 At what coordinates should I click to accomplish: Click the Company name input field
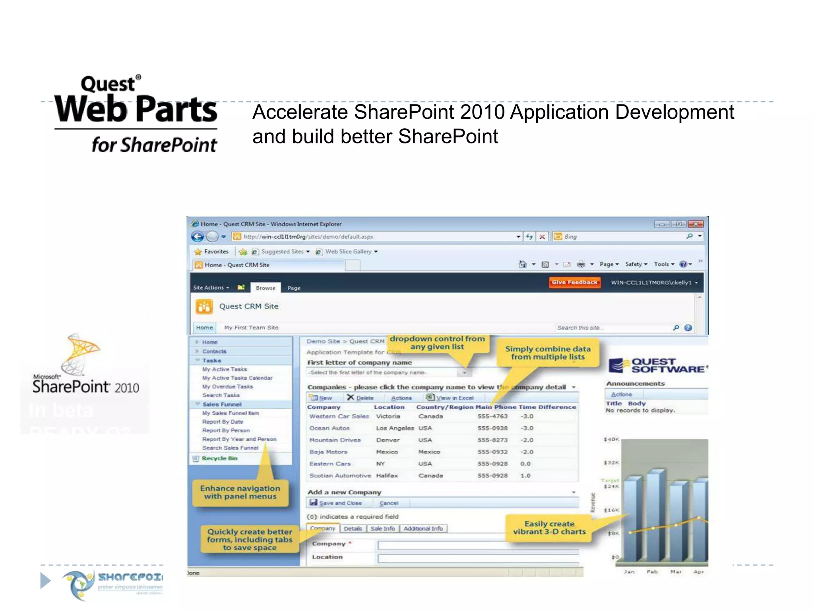[478, 545]
